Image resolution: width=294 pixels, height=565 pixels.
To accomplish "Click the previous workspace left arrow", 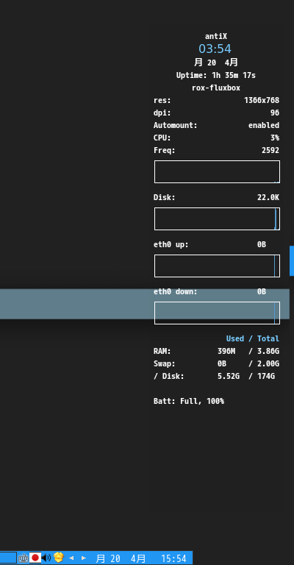I will (x=71, y=558).
